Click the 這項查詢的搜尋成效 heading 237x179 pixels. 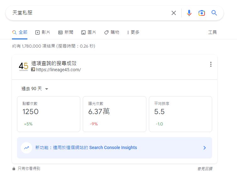tap(54, 63)
